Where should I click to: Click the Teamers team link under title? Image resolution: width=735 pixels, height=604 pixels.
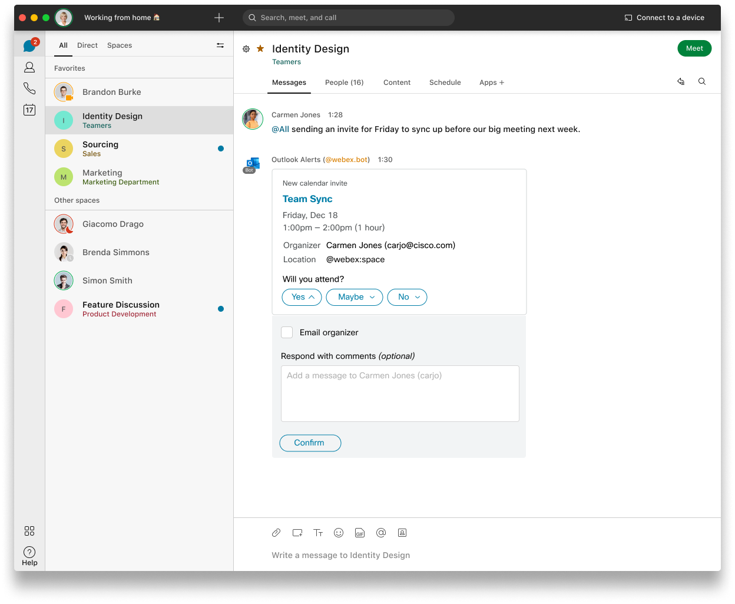(x=286, y=62)
